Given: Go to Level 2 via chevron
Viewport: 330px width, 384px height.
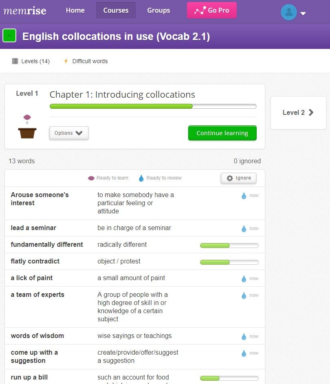Looking at the screenshot, I should pos(311,112).
